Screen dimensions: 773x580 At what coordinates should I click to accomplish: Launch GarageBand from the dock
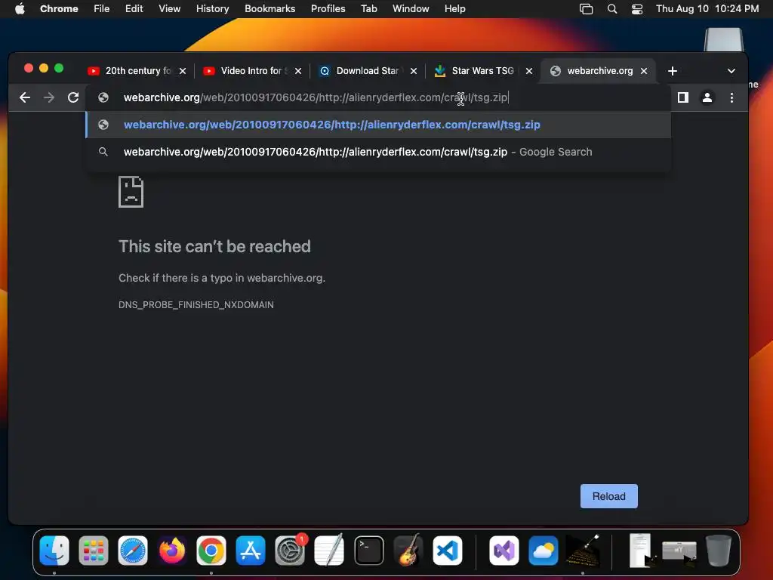[x=408, y=551]
